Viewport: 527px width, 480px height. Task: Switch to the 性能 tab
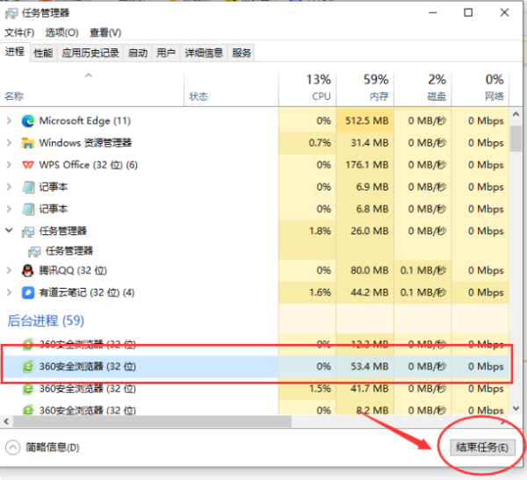coord(43,53)
